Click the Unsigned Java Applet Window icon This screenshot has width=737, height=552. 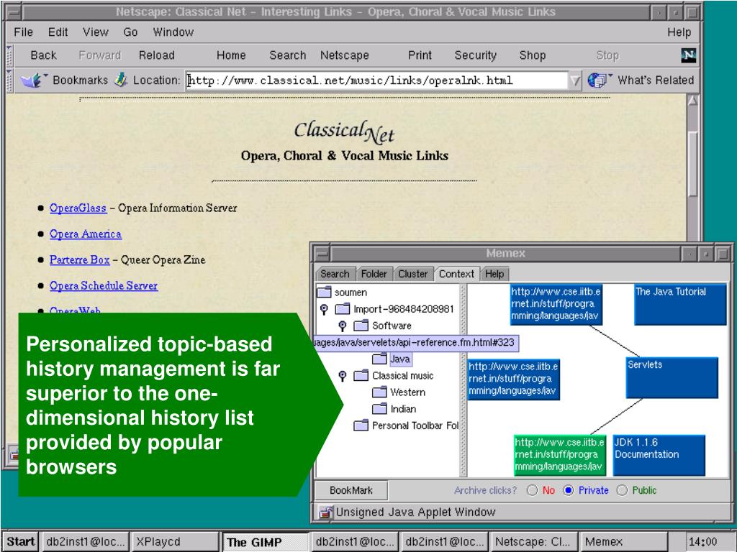[x=326, y=512]
